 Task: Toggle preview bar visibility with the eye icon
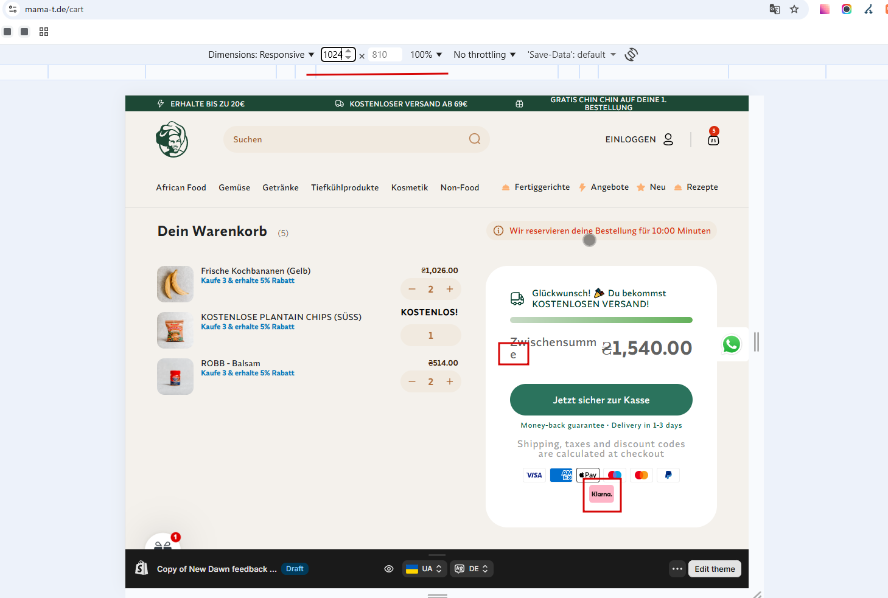(x=389, y=569)
